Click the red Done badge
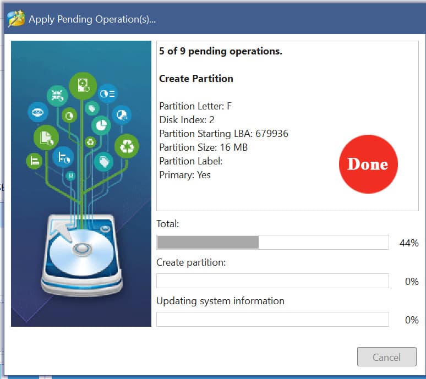The image size is (426, 379). (x=368, y=164)
